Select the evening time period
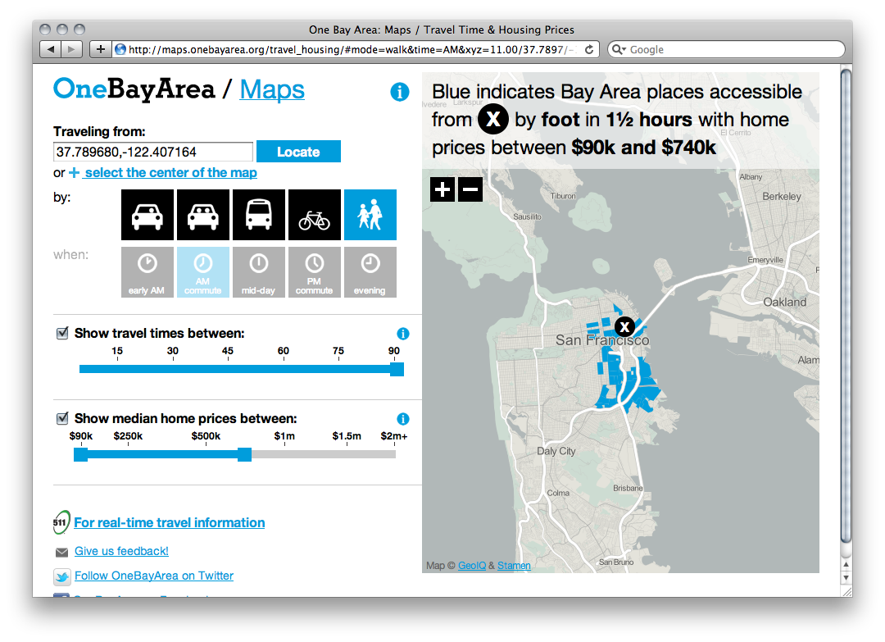 pyautogui.click(x=370, y=271)
